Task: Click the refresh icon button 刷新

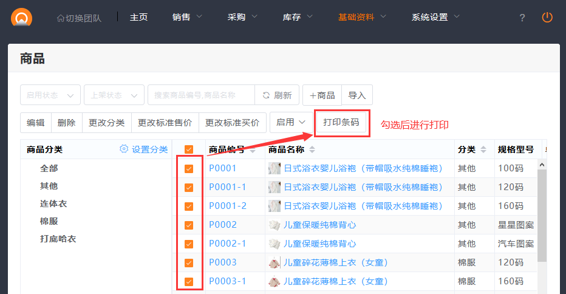Action: coord(277,95)
